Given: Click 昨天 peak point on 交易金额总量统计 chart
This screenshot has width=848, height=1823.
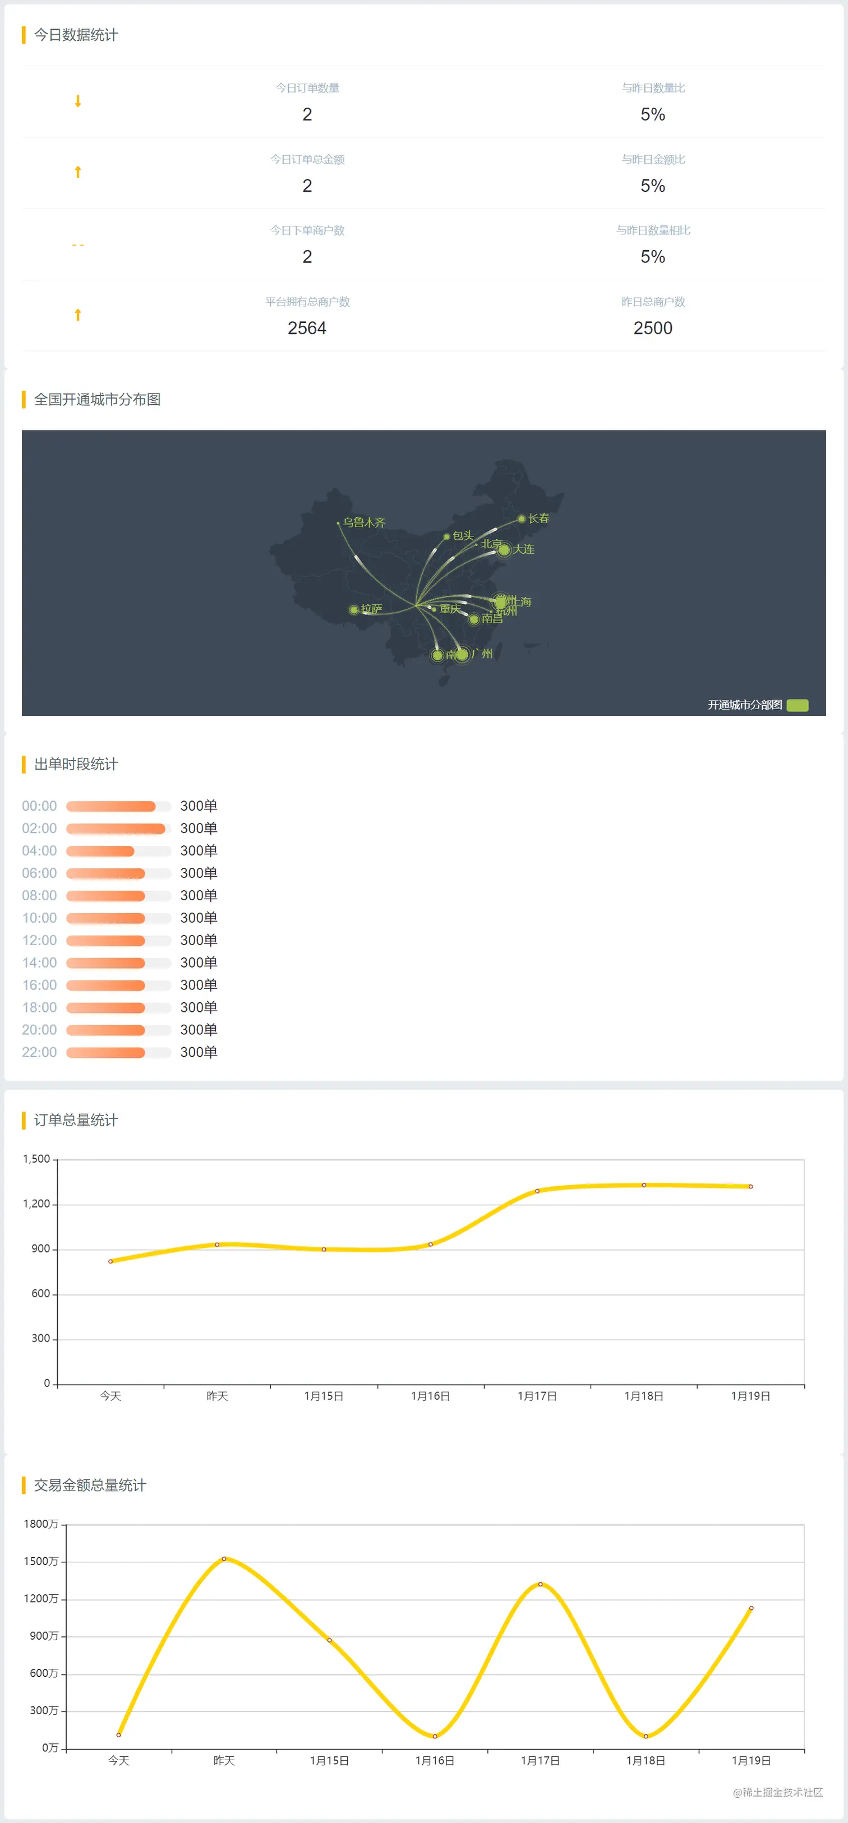Looking at the screenshot, I should coord(224,1558).
